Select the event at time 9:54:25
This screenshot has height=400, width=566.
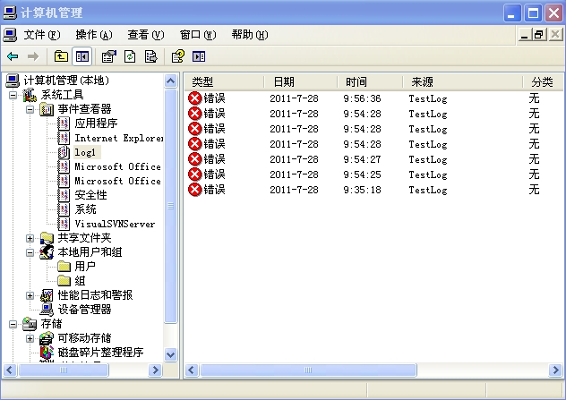click(373, 174)
